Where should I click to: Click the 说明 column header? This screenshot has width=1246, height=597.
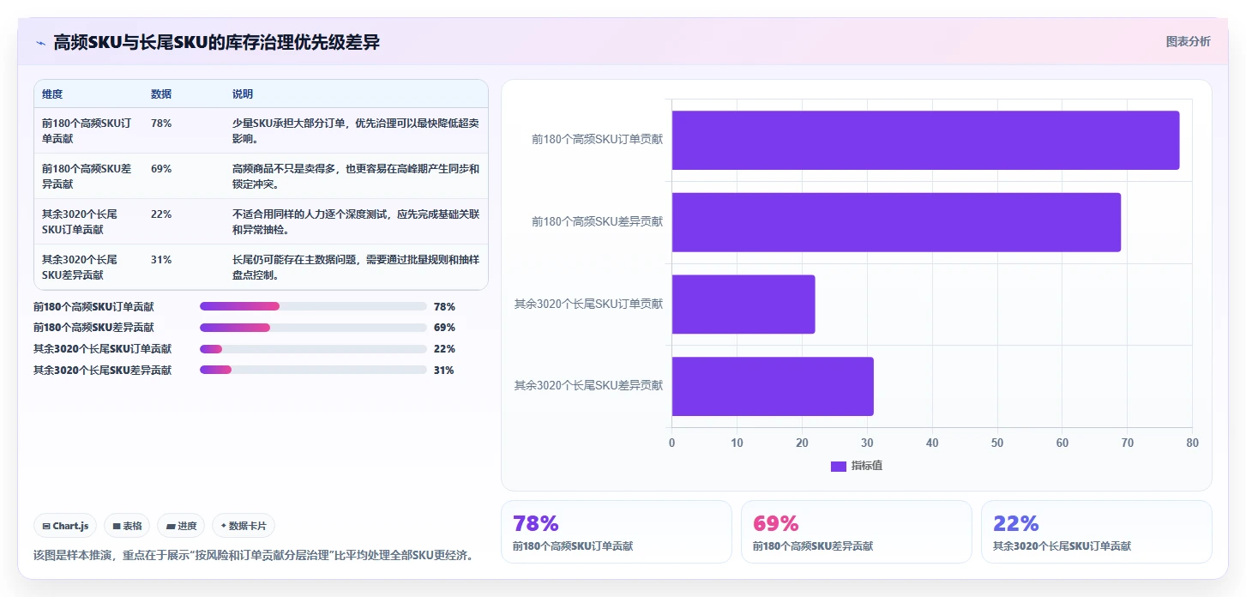pos(243,94)
